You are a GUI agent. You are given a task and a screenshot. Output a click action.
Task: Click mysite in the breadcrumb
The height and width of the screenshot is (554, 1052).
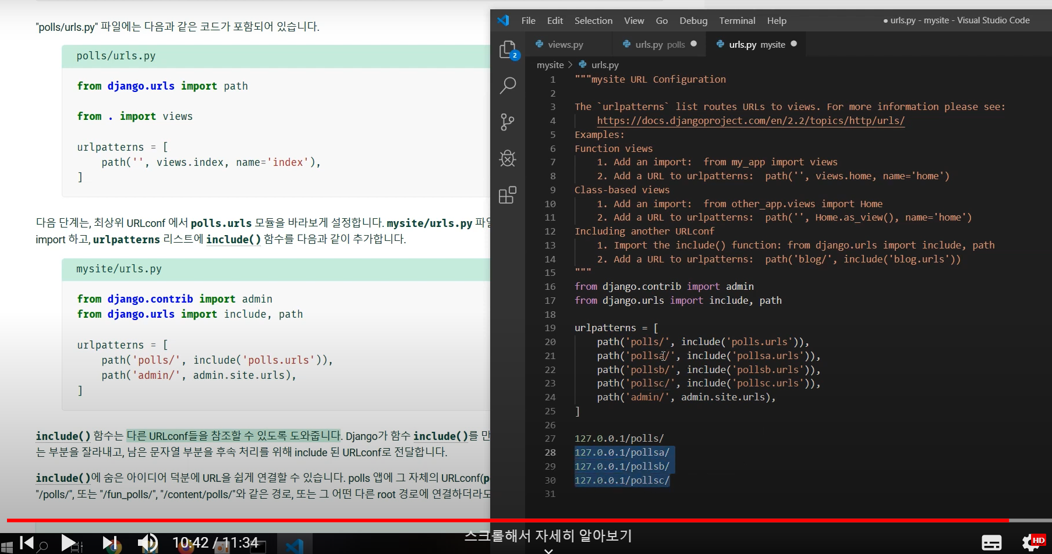[x=550, y=65]
